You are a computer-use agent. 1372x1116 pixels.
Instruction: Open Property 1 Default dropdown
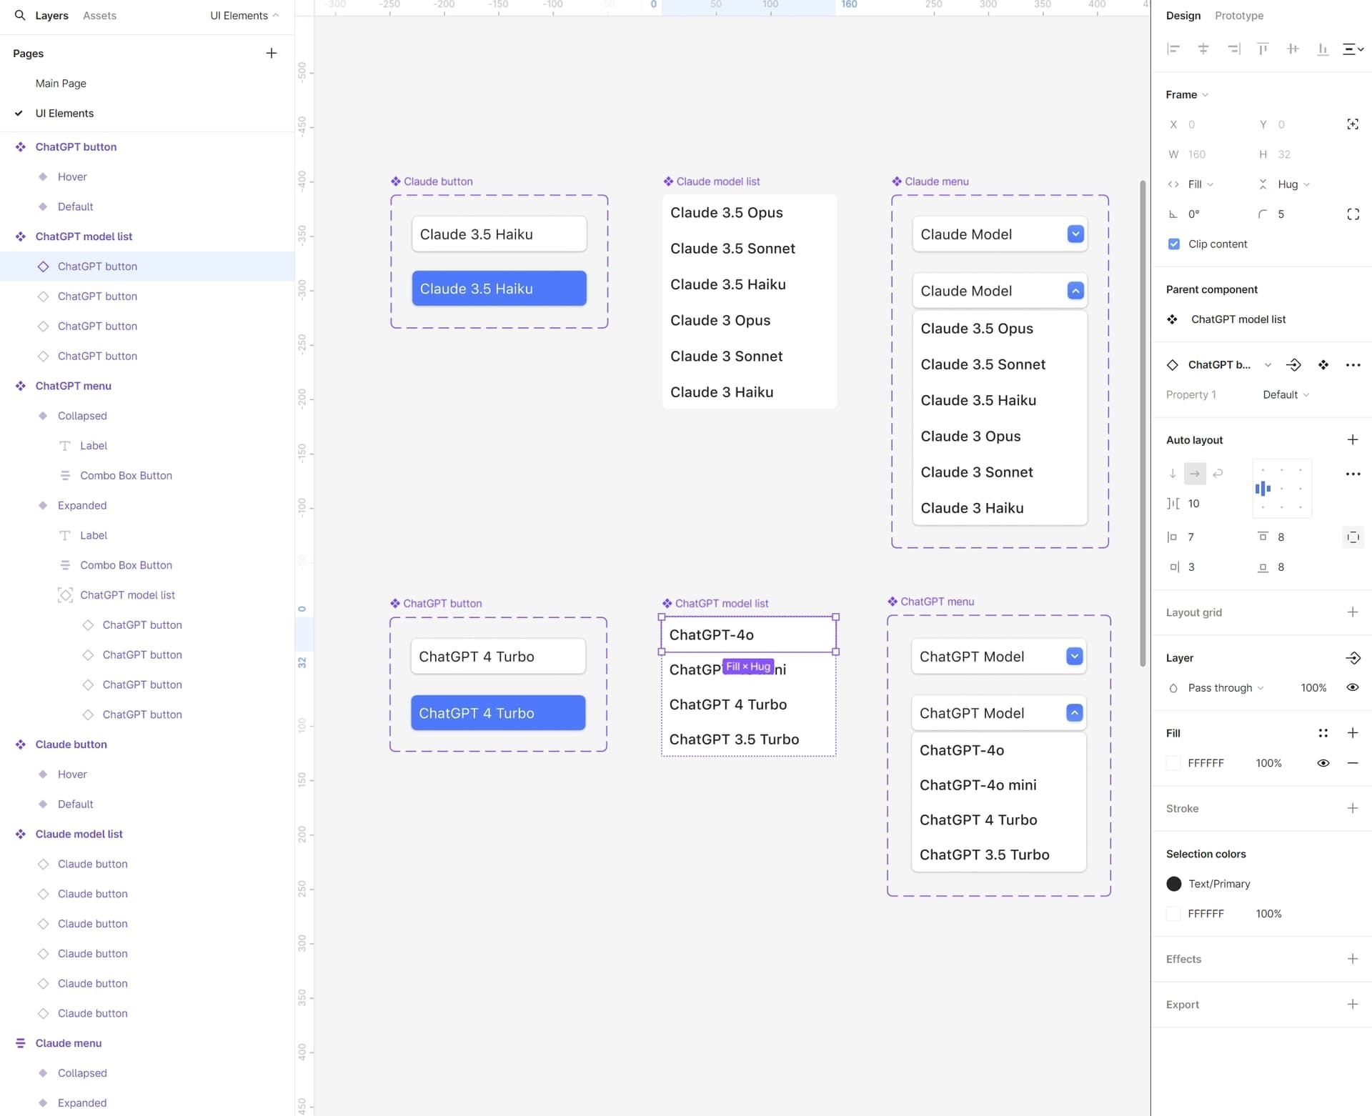click(x=1286, y=394)
